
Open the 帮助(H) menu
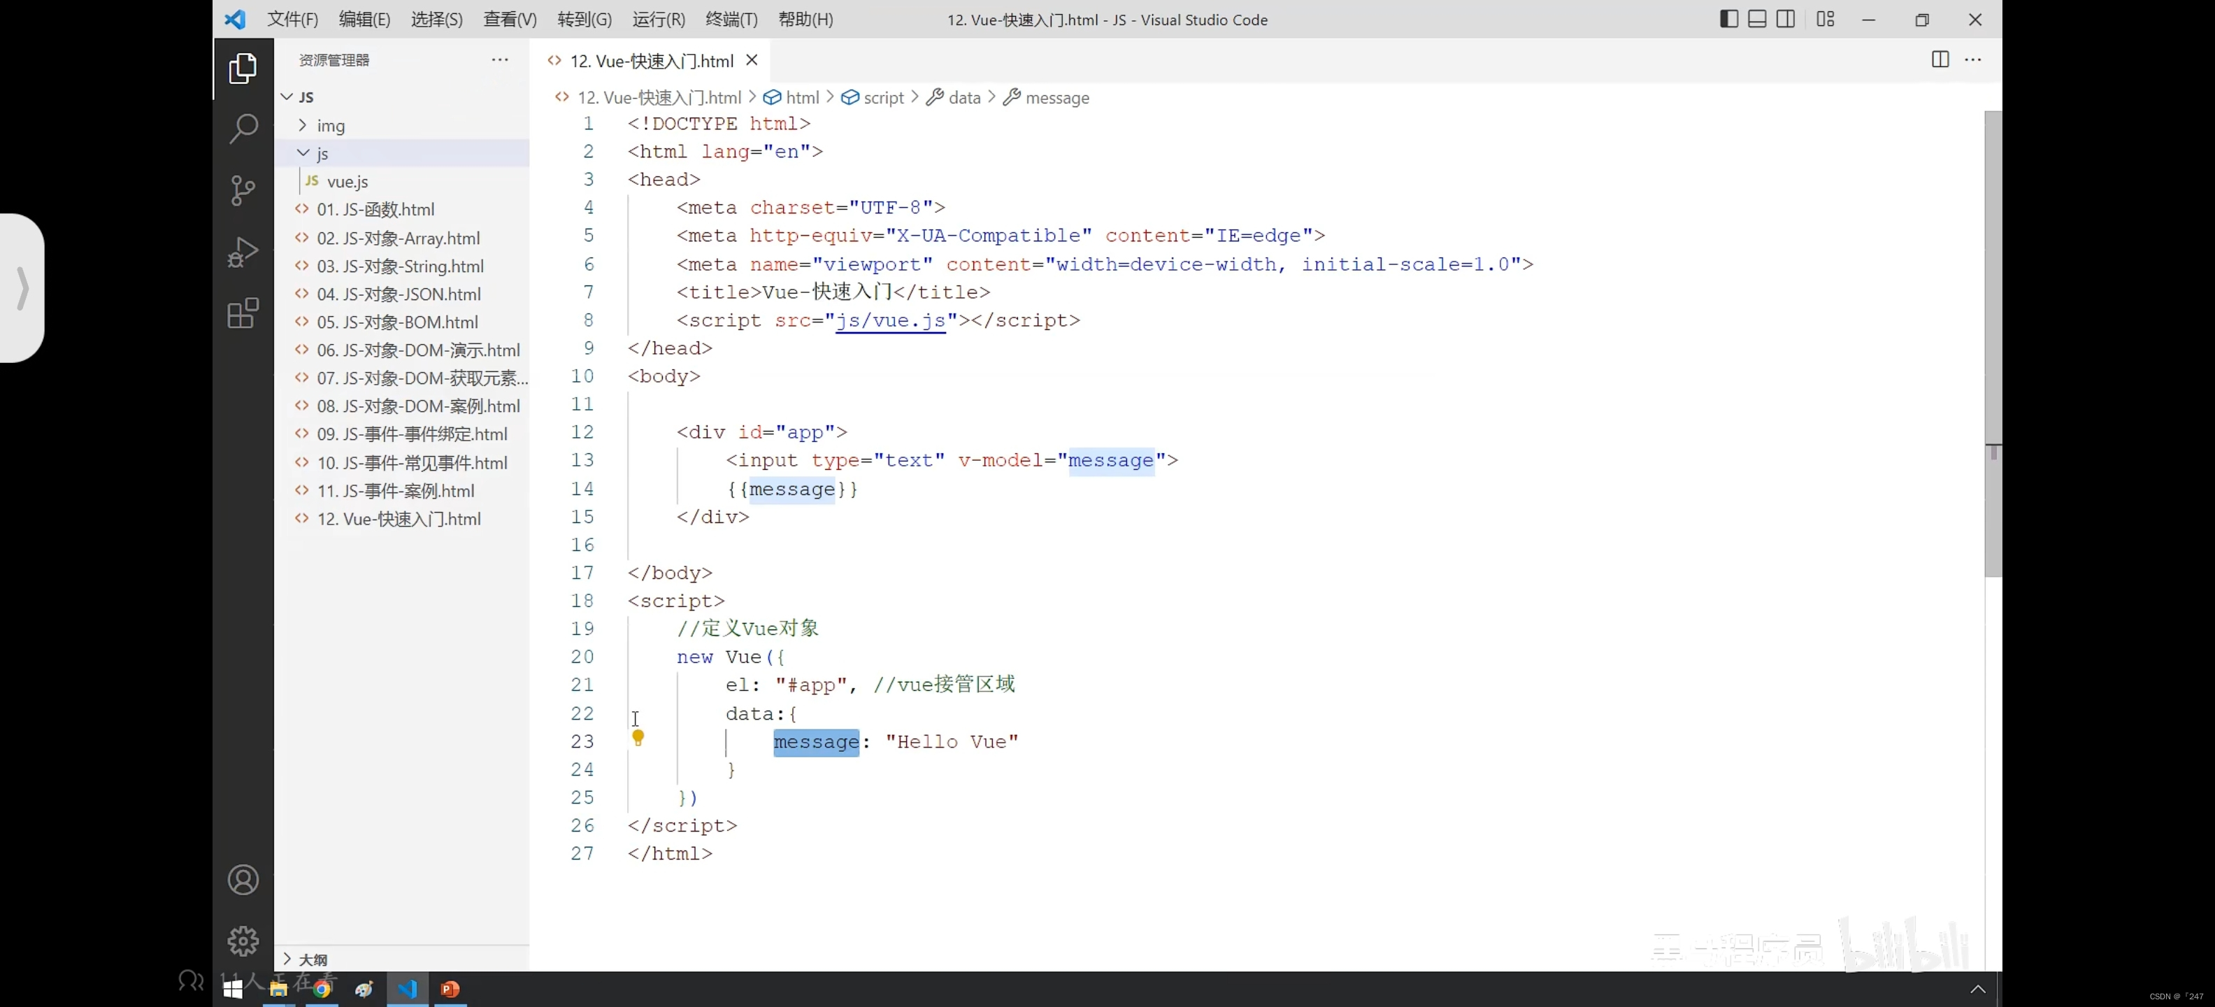pyautogui.click(x=805, y=19)
